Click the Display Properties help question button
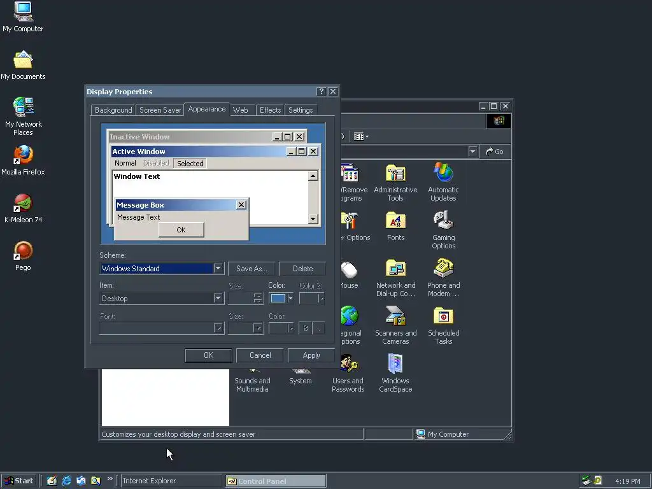The width and height of the screenshot is (652, 489). [x=321, y=92]
